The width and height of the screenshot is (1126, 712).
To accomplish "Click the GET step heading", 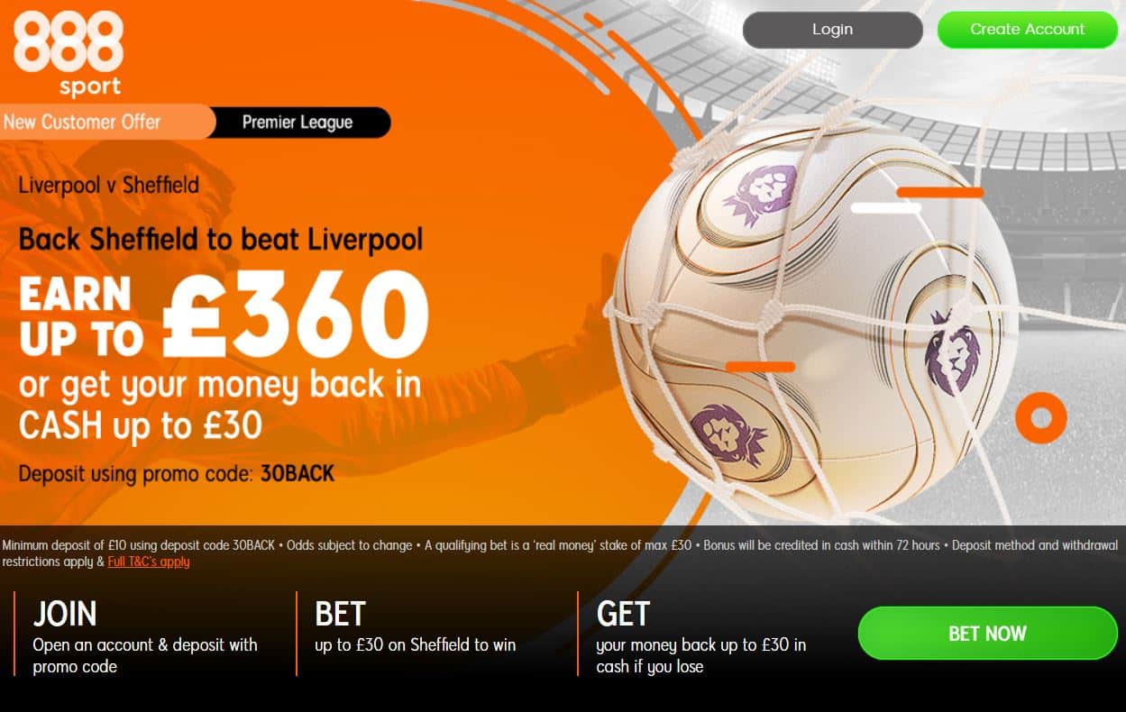I will pyautogui.click(x=623, y=615).
